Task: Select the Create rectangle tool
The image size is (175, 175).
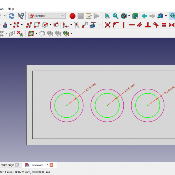Action: (x=37, y=25)
